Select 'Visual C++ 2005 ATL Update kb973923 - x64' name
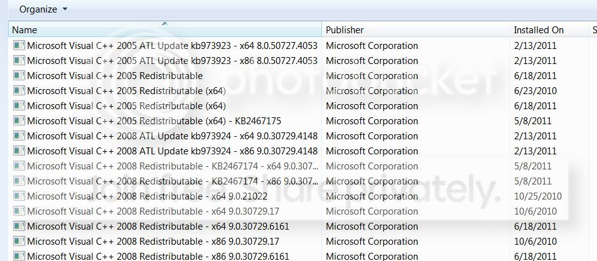 (x=172, y=46)
